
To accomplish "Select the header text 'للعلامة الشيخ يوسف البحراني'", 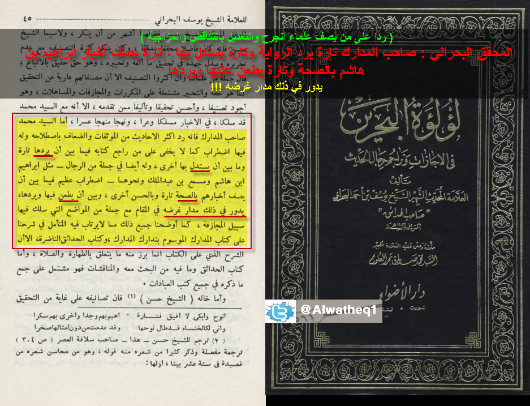I will point(200,20).
